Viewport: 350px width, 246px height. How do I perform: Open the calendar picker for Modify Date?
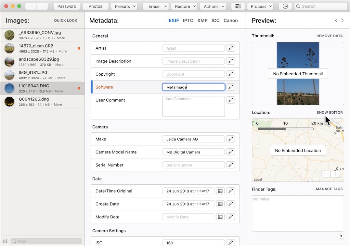pos(220,217)
